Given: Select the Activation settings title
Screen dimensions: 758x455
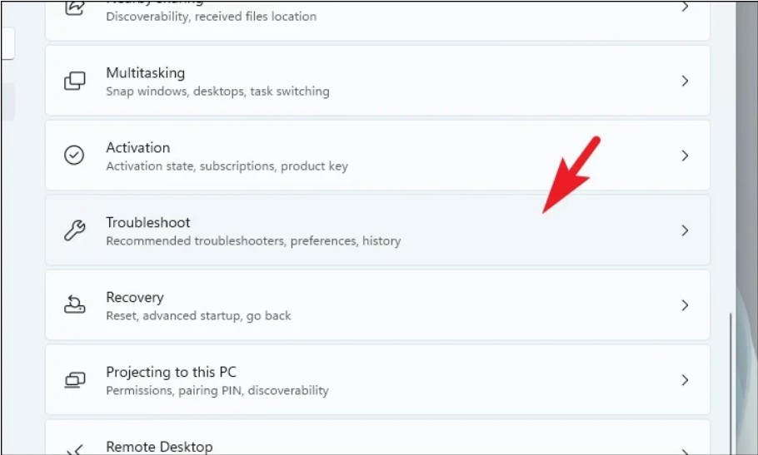Looking at the screenshot, I should coord(137,148).
